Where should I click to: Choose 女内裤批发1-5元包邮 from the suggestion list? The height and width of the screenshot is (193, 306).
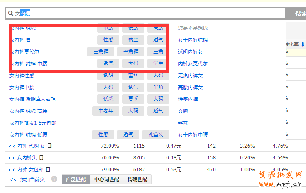[x=33, y=123]
